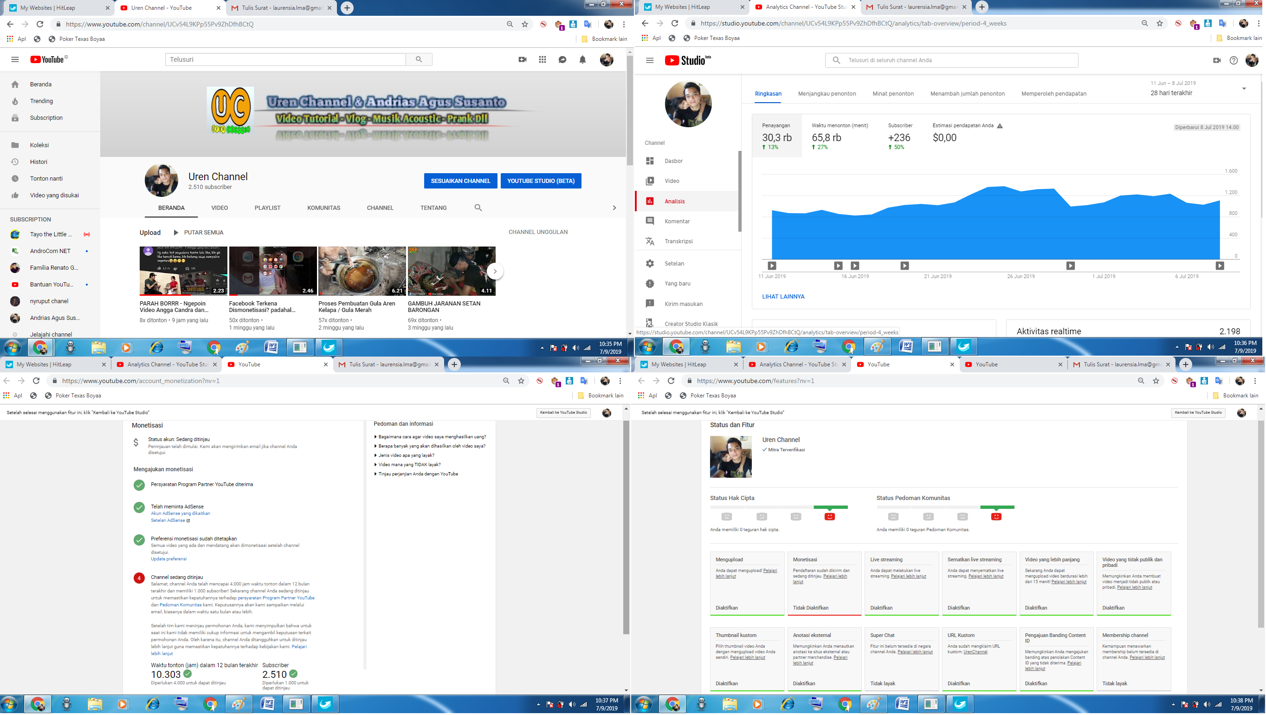
Task: Open the Menjangkau penonton analytics tab
Action: coord(827,94)
